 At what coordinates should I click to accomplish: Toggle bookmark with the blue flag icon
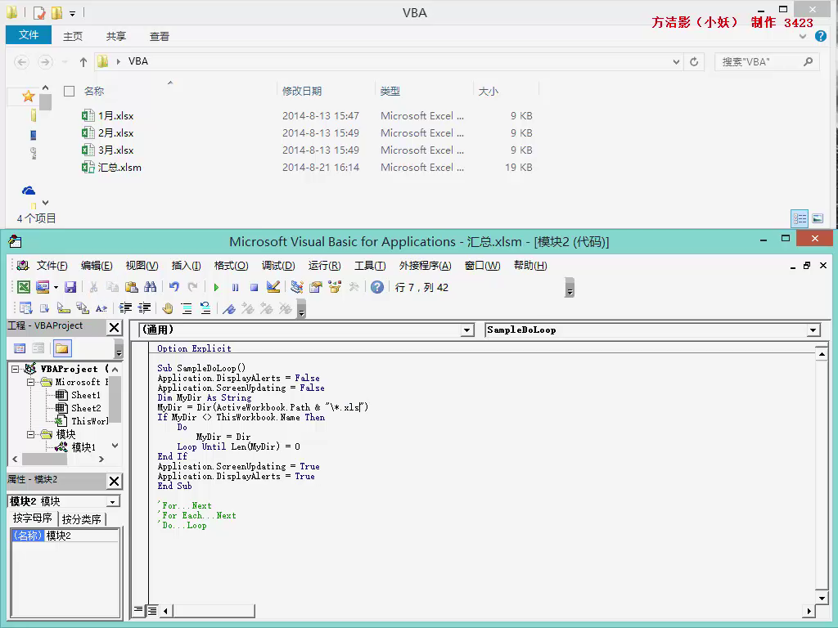tap(229, 308)
